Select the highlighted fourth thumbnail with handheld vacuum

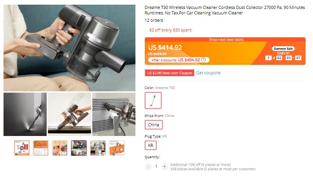(79, 148)
